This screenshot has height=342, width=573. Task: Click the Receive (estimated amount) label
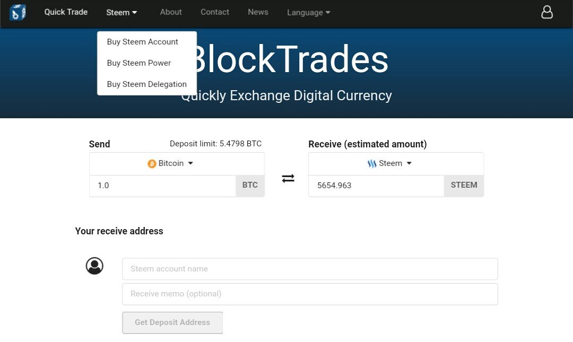pyautogui.click(x=368, y=144)
